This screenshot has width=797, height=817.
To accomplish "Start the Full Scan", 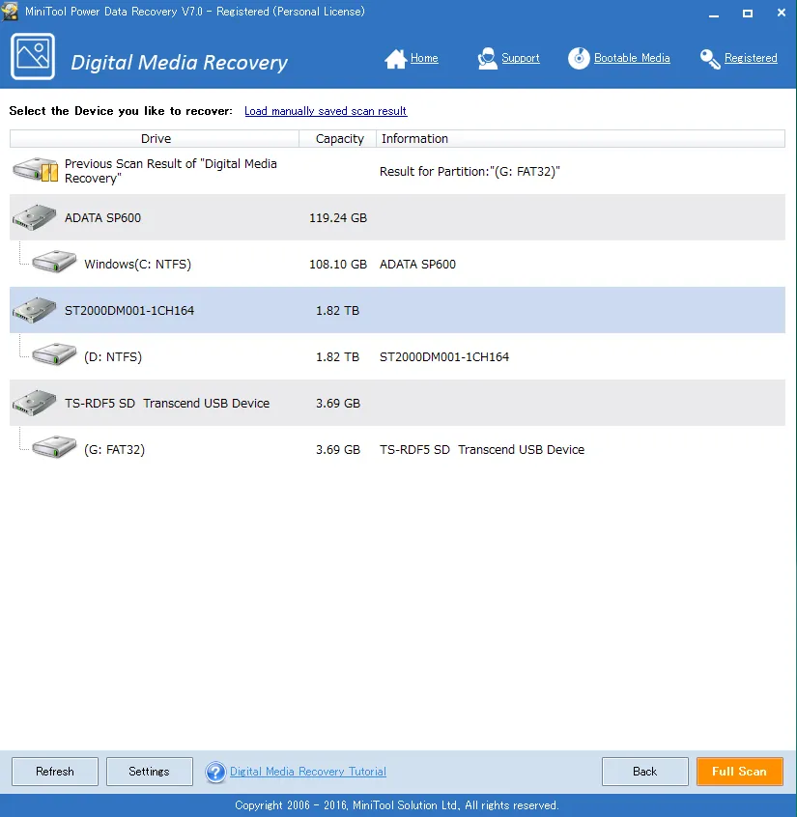I will [x=739, y=772].
